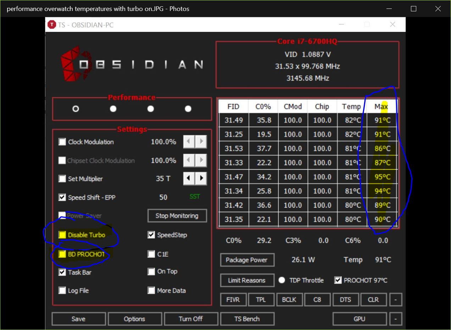Uncheck the SpeedStep checkbox
The image size is (451, 330).
click(151, 235)
